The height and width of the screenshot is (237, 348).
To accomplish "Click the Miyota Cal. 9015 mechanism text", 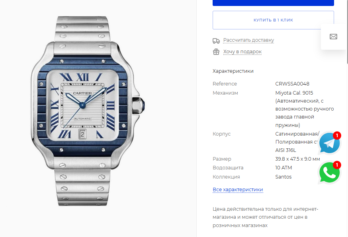I will click(x=294, y=93).
